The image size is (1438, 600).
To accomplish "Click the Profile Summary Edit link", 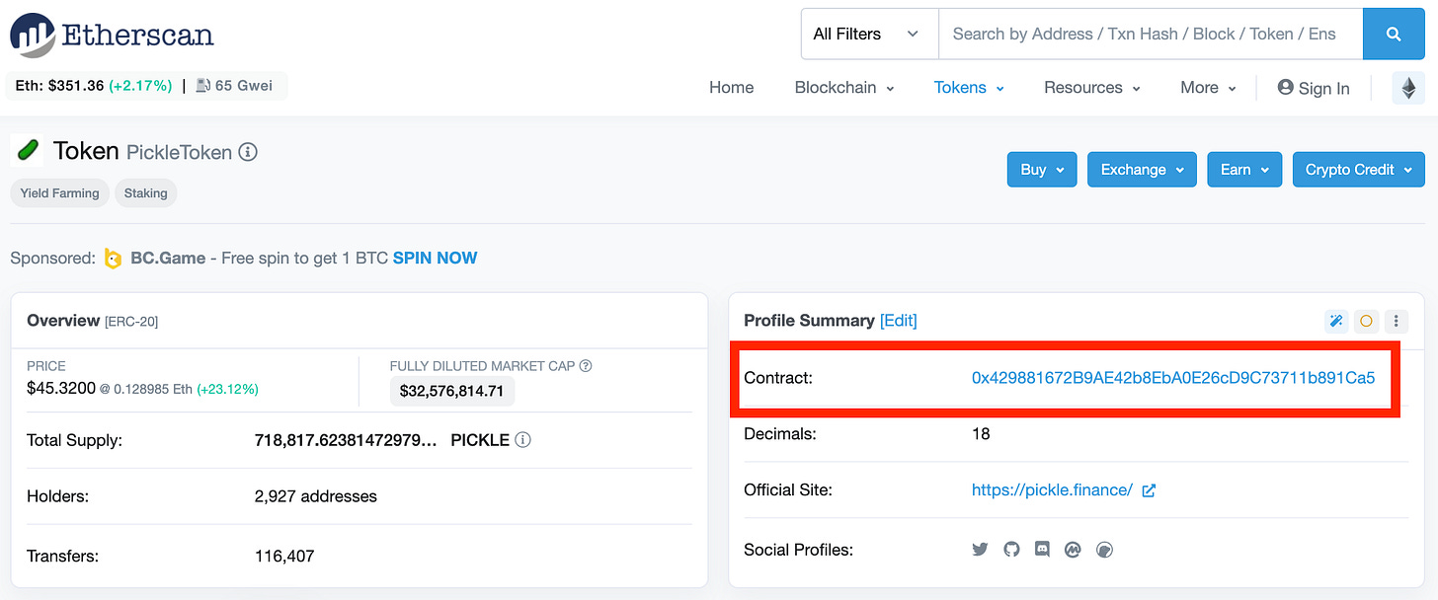I will [x=899, y=321].
